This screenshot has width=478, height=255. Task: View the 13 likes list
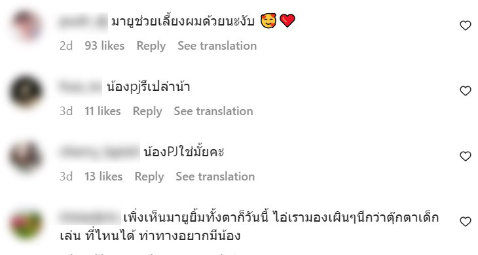pos(103,177)
